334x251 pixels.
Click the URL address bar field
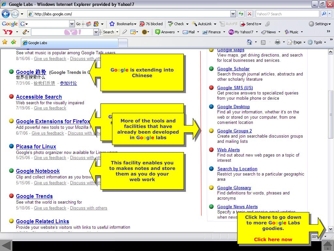pyautogui.click(x=129, y=14)
